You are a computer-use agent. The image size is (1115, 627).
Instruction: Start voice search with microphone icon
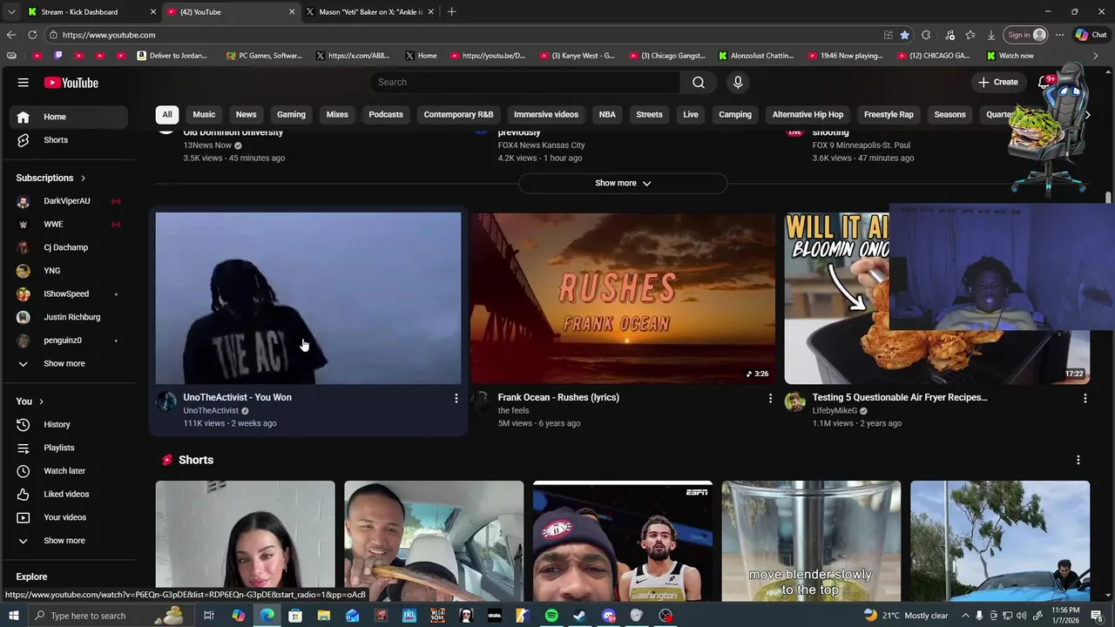(738, 82)
